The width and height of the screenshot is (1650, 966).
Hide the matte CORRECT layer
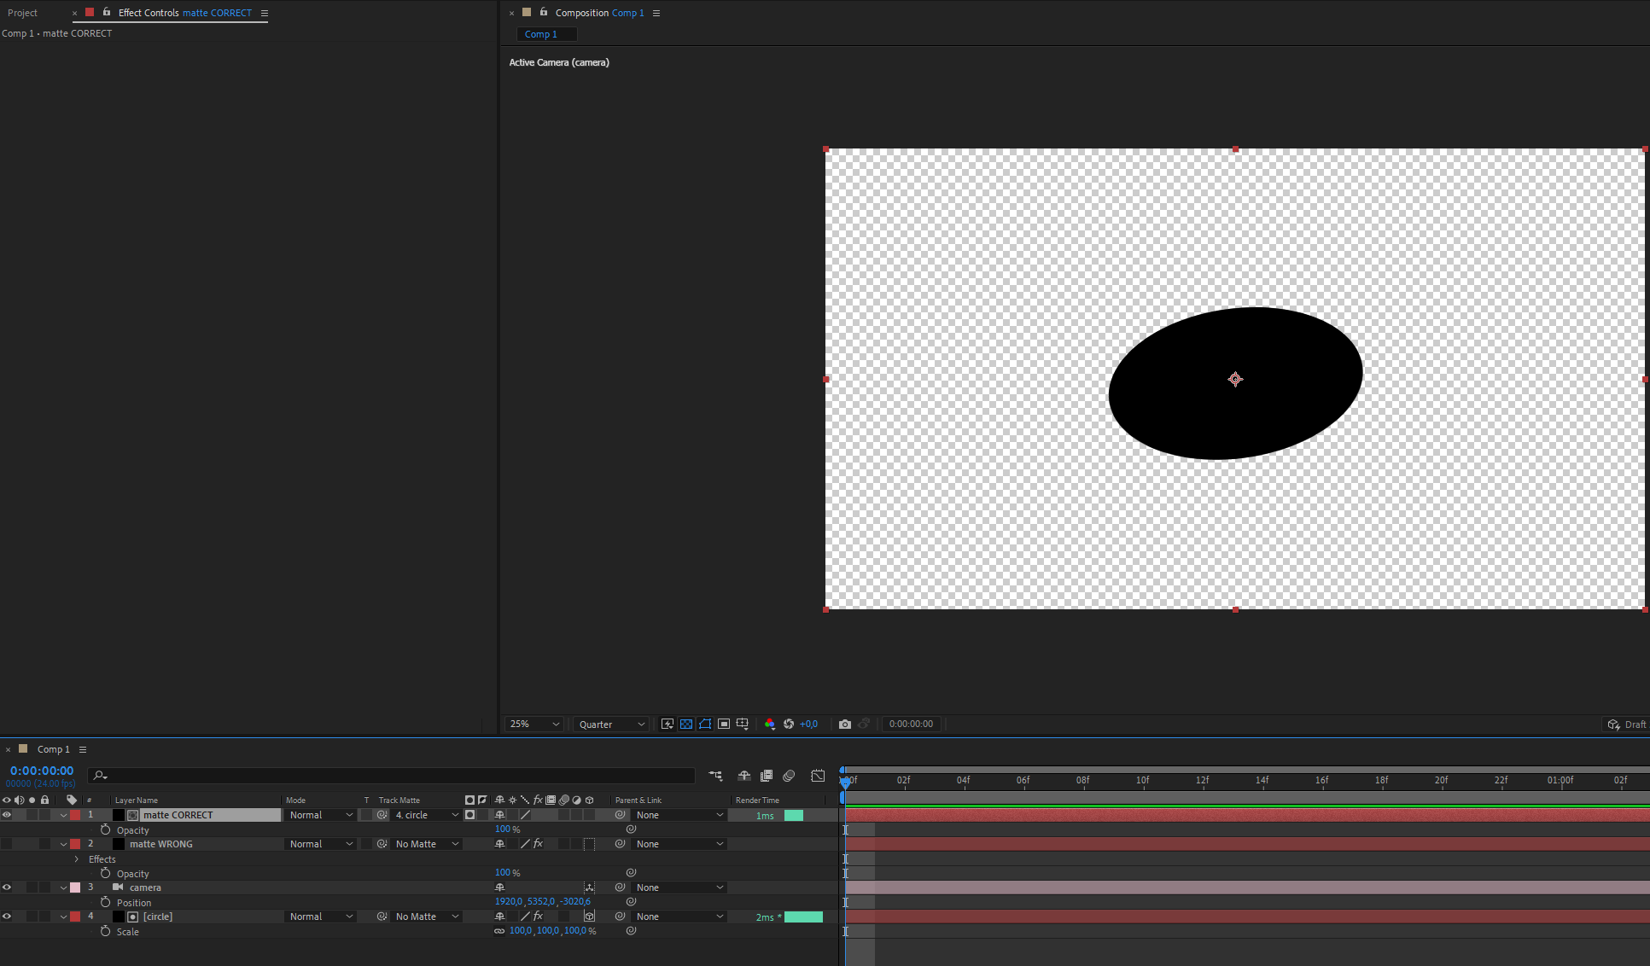(8, 815)
